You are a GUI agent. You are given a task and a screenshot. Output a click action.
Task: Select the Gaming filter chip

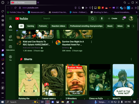click(x=31, y=26)
